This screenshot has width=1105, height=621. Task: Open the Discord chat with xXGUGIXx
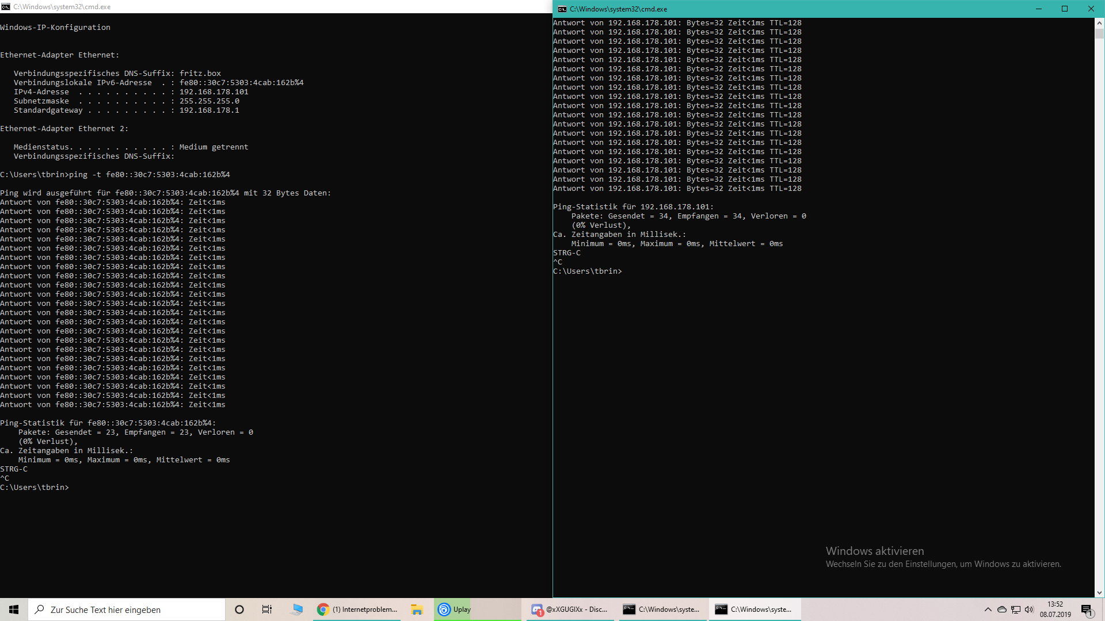click(x=570, y=609)
